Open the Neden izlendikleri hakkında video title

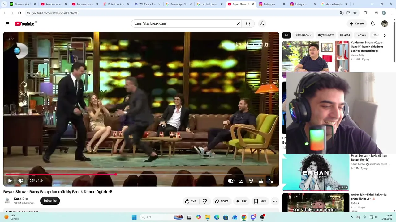point(369,197)
